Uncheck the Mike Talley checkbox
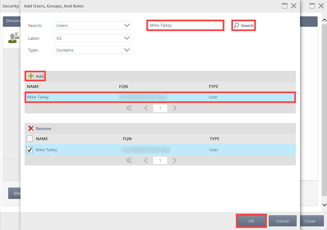This screenshot has height=230, width=327. (x=30, y=150)
